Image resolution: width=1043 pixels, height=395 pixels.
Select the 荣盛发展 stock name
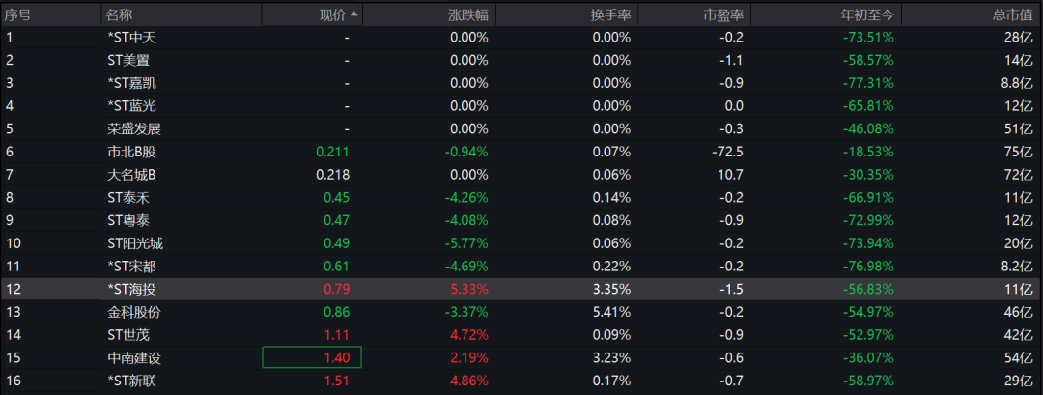133,129
